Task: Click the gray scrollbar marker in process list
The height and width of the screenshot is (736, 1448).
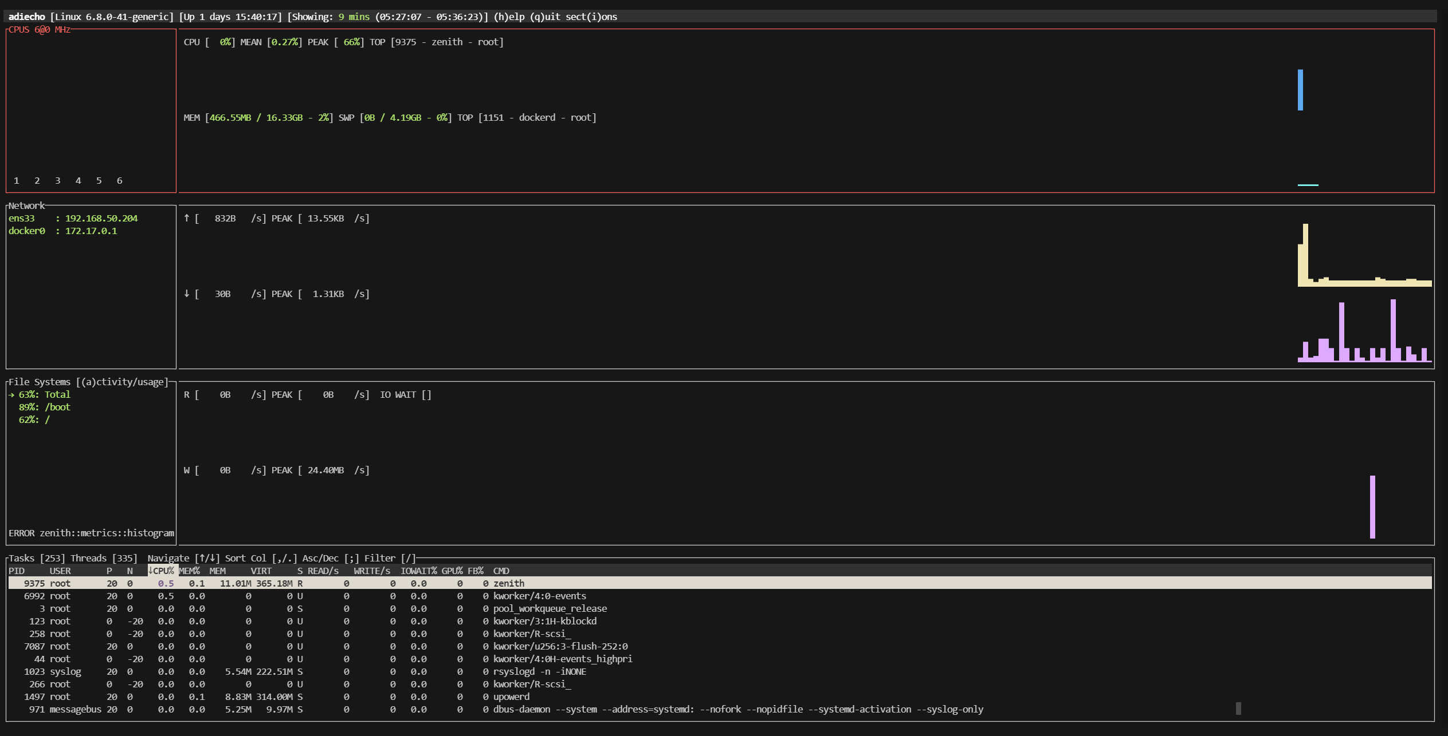Action: (x=1238, y=709)
